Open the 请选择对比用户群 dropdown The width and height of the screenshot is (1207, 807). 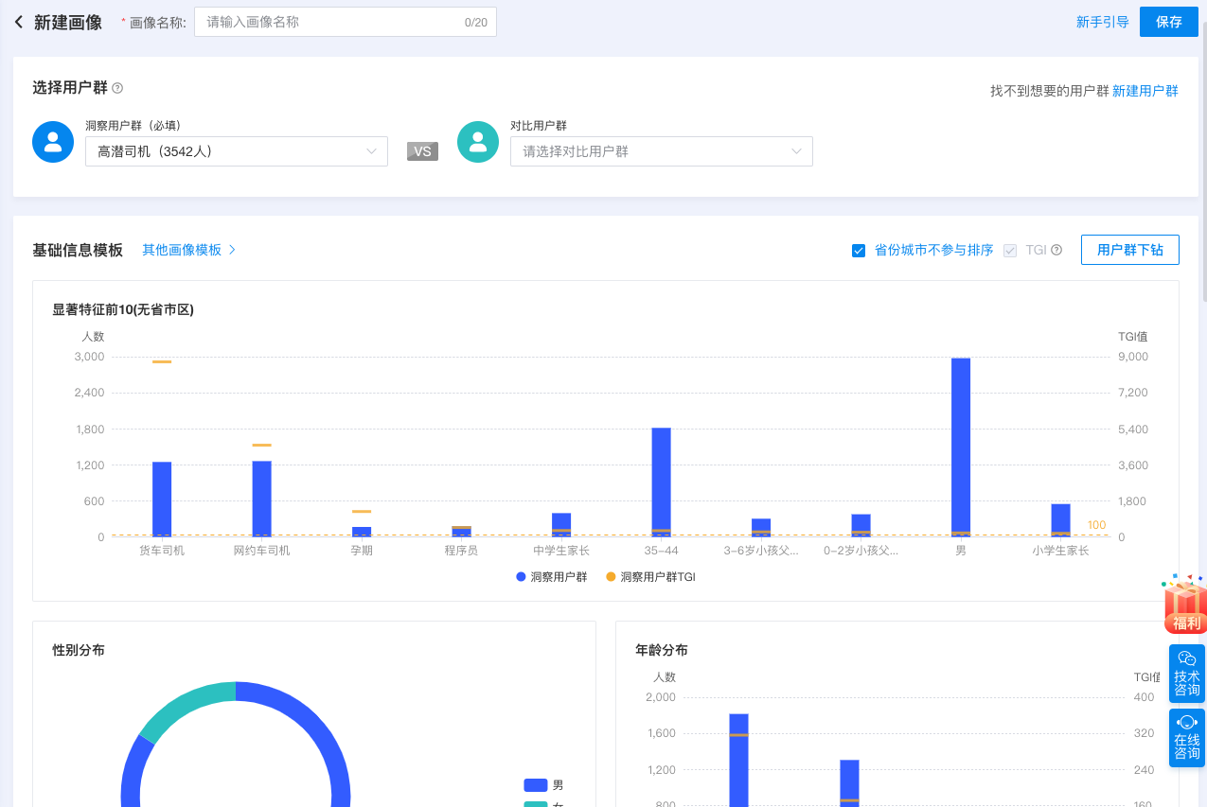(662, 151)
